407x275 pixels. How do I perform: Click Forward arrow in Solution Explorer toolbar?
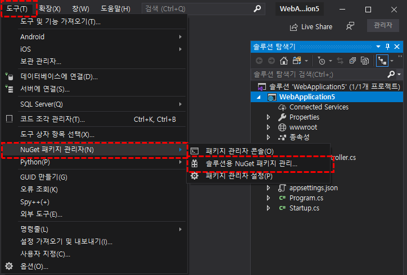tap(272, 61)
